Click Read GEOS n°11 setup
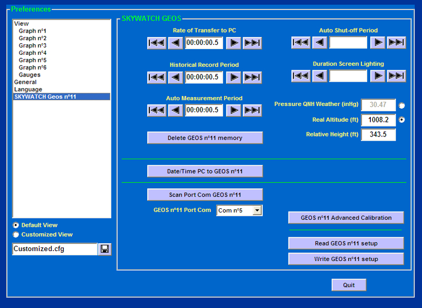 pyautogui.click(x=346, y=244)
